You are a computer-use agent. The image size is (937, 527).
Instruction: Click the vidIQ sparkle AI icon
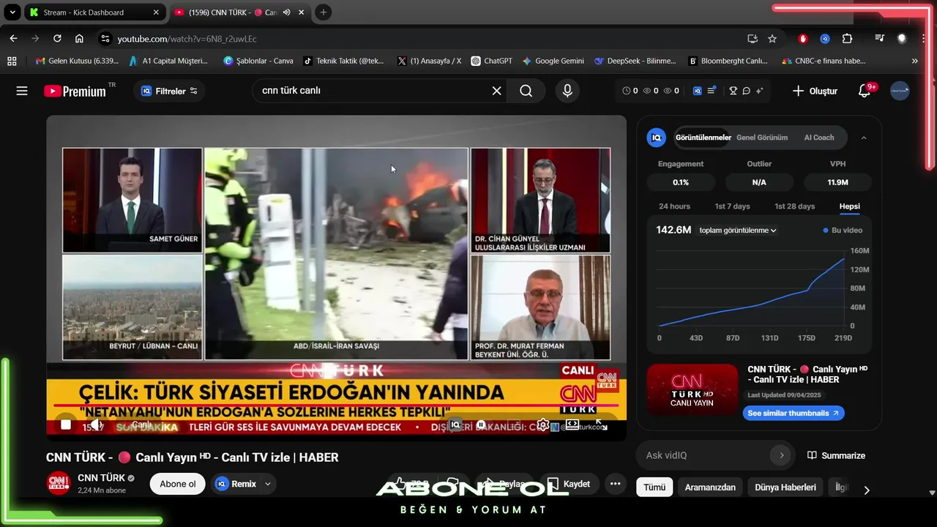click(759, 91)
